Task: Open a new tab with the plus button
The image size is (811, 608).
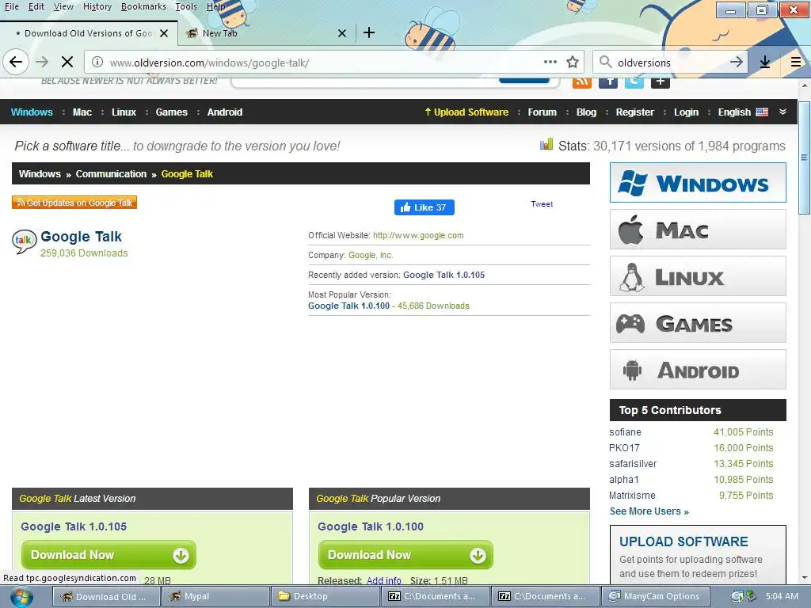Action: [x=369, y=33]
